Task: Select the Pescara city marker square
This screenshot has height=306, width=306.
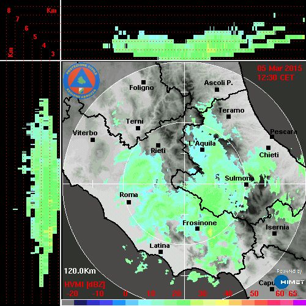Action: [272, 137]
